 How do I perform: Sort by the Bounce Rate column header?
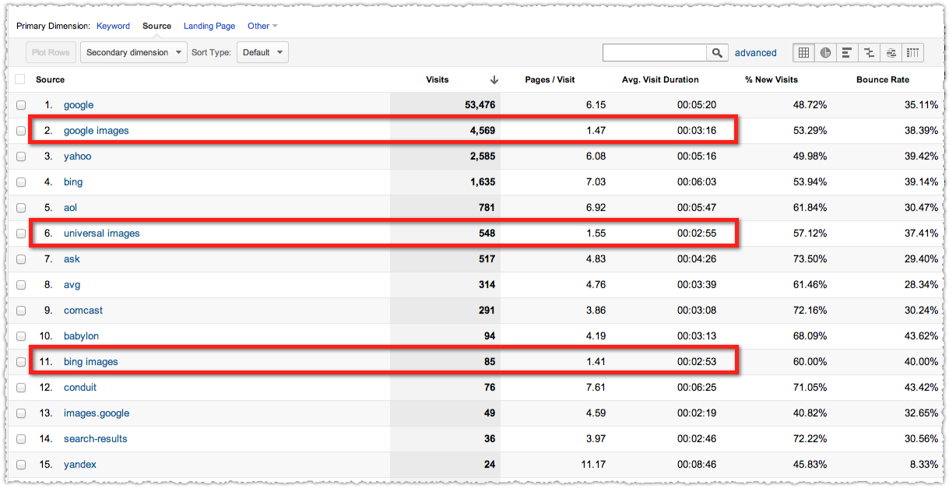pyautogui.click(x=882, y=79)
